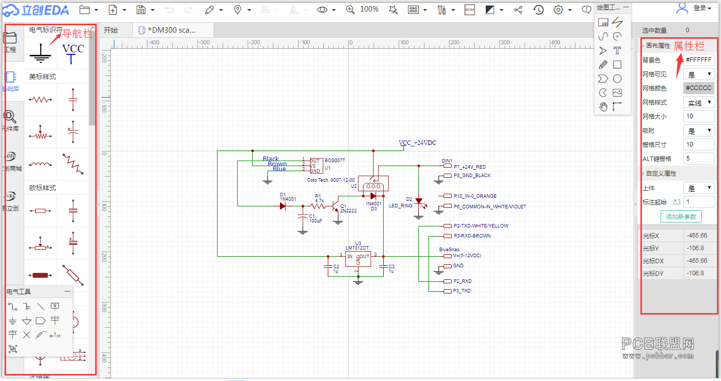Choose the Group/Ungroup symbol tool
721x381 pixels.
point(13,348)
